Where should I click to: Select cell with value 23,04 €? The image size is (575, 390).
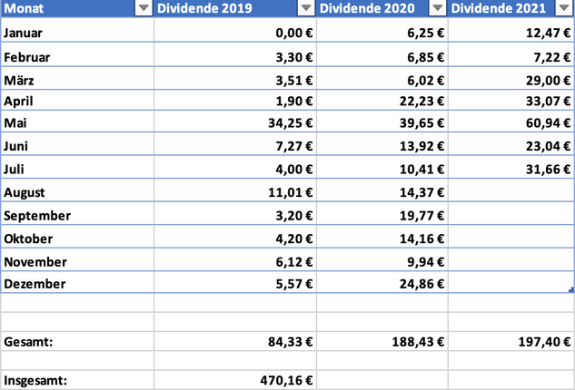511,144
